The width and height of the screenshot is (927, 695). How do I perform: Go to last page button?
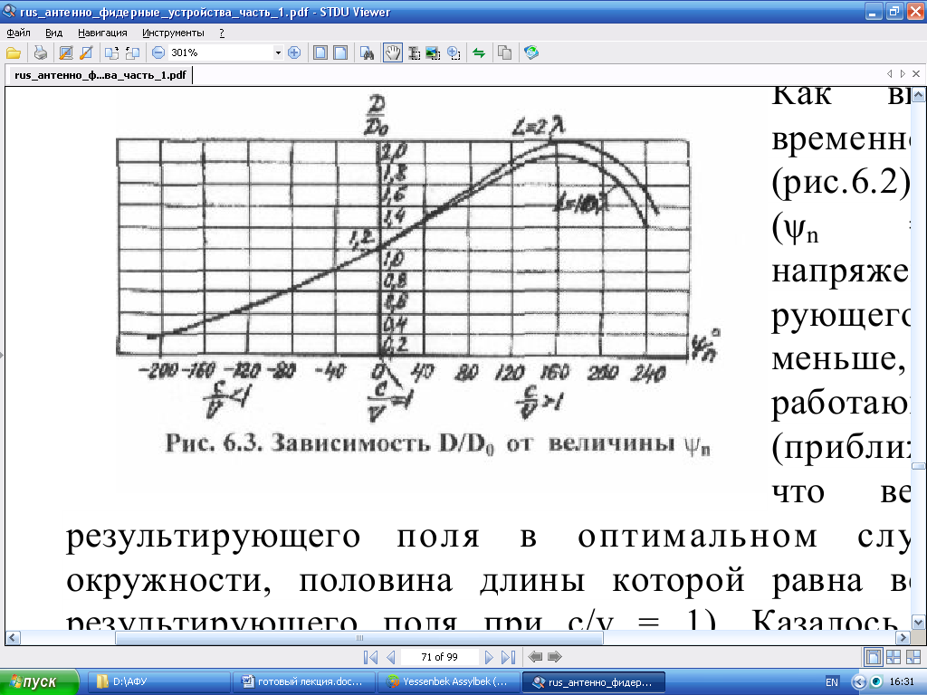click(x=509, y=657)
